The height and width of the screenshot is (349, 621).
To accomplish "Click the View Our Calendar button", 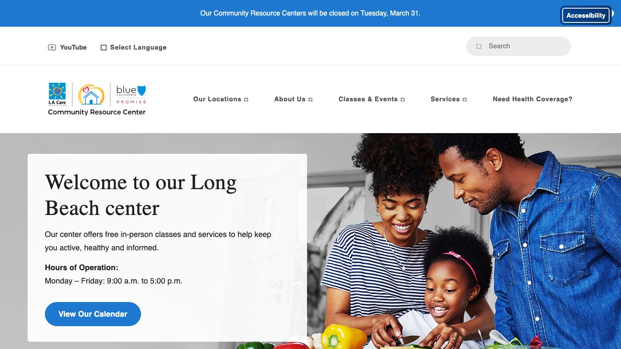I will coord(93,314).
